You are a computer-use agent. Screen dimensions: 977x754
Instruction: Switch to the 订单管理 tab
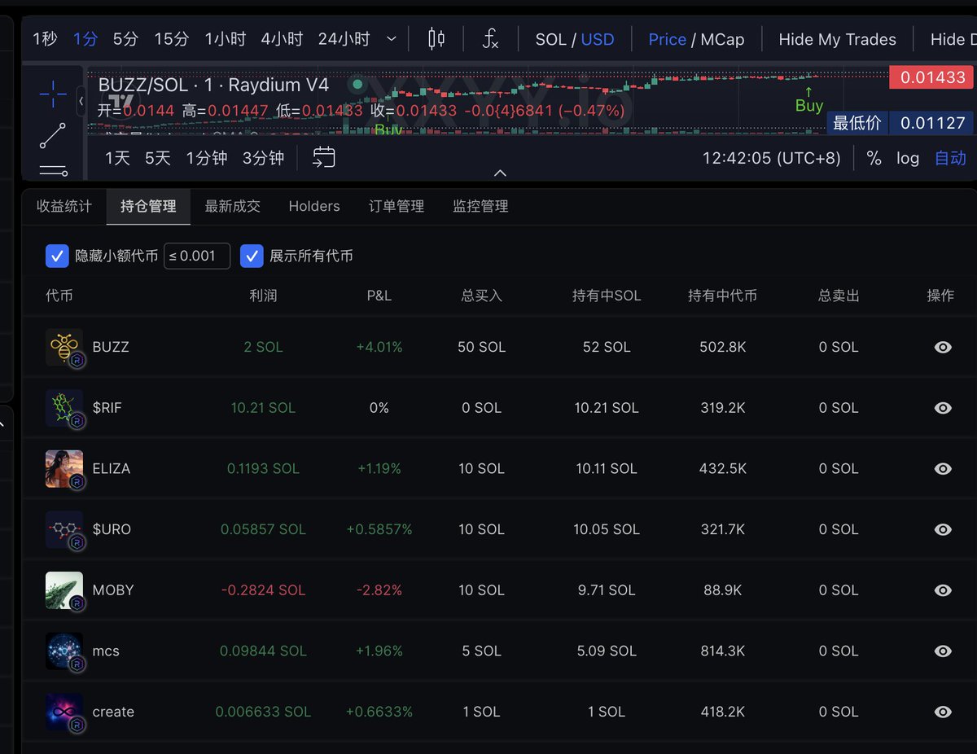point(396,206)
